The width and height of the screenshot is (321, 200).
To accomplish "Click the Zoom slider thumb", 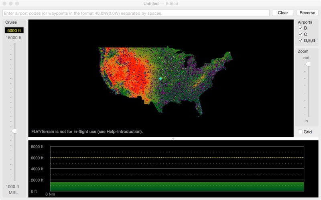I will [308, 64].
